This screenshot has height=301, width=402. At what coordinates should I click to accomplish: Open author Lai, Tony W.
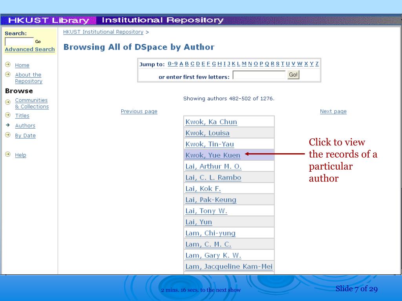tap(206, 211)
